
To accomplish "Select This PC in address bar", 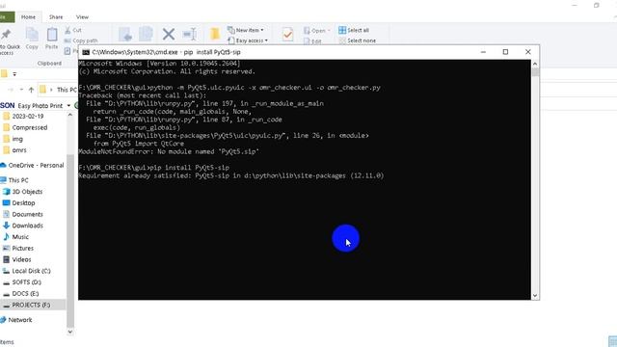I will click(x=67, y=90).
